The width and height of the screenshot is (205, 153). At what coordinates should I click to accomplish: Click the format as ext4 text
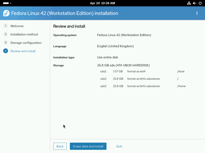(x=136, y=71)
